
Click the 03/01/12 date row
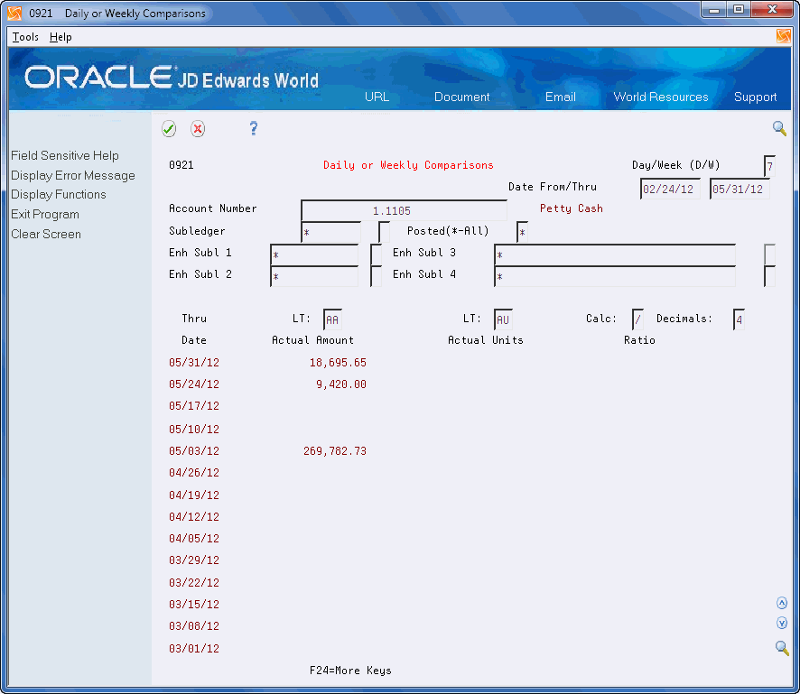194,649
